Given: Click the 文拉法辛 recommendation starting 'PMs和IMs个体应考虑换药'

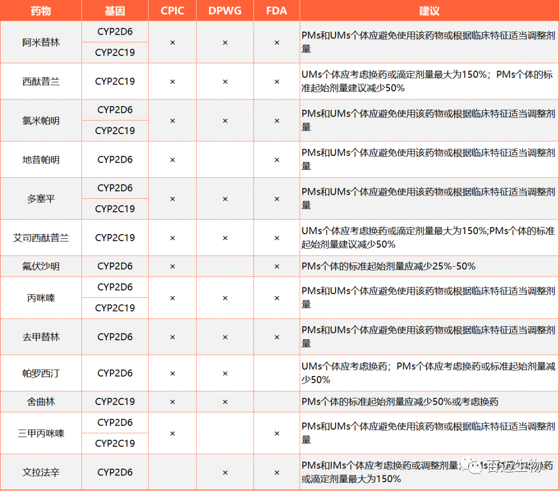Looking at the screenshot, I should pyautogui.click(x=427, y=472).
